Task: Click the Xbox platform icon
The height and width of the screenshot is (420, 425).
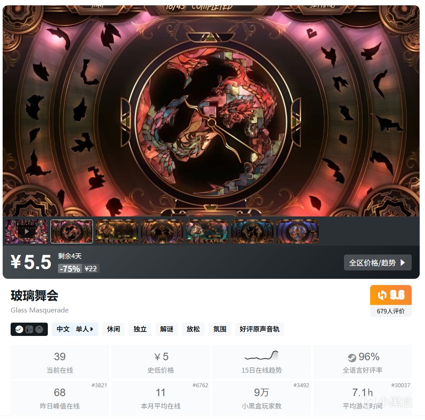Action: point(39,329)
